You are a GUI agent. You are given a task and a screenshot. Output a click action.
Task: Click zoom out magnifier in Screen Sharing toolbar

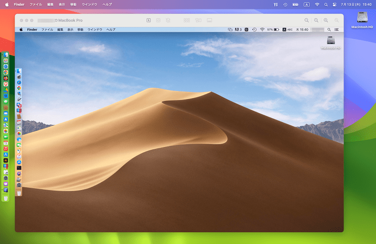pos(306,20)
